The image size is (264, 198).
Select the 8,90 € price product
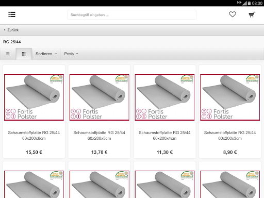230,152
